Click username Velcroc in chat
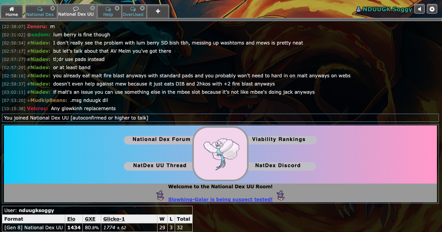 (x=37, y=109)
